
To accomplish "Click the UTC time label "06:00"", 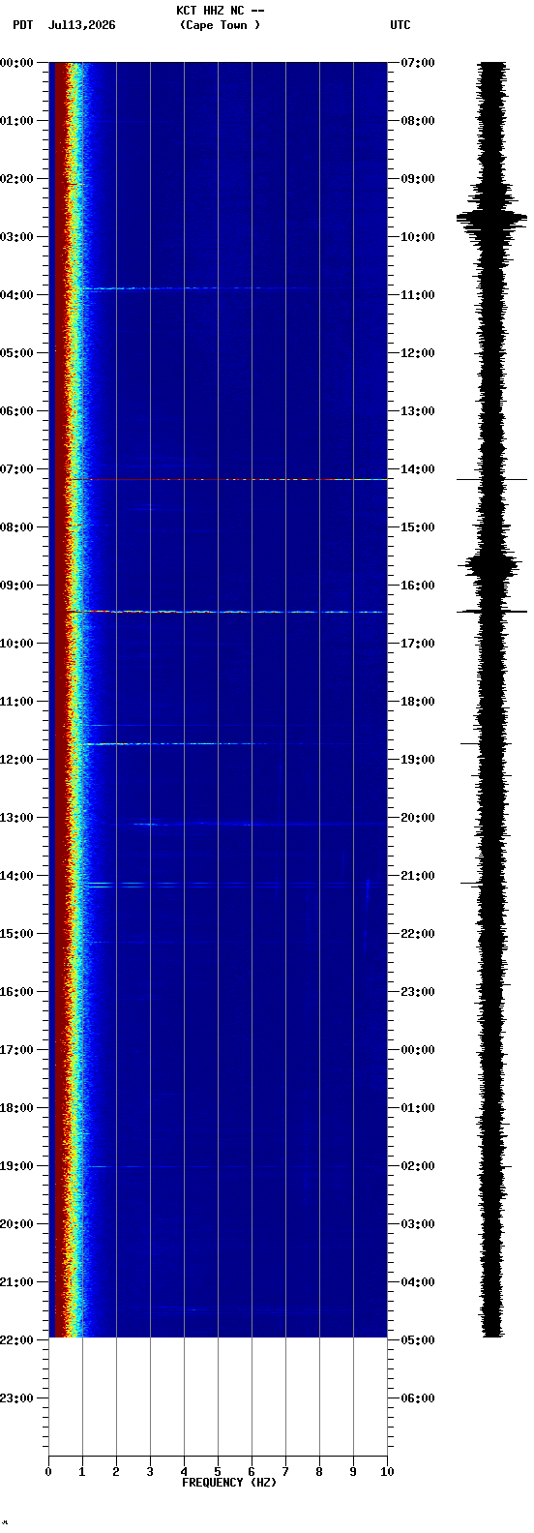I will click(x=418, y=1398).
